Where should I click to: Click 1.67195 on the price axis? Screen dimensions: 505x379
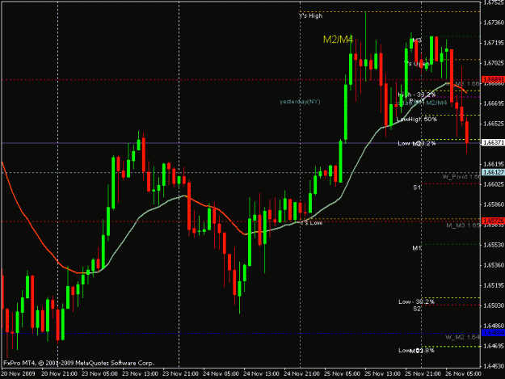tap(494, 43)
